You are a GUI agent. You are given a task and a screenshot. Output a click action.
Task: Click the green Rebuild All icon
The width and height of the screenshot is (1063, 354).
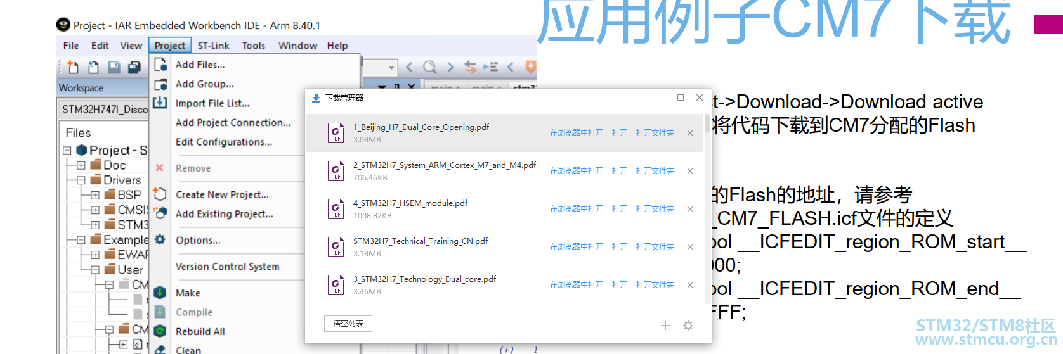[160, 331]
